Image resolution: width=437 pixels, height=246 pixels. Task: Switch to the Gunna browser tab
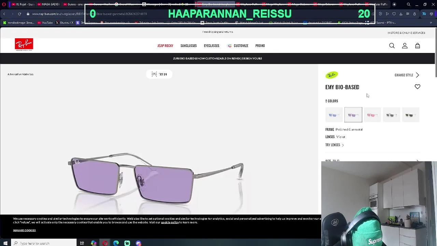[x=74, y=4]
